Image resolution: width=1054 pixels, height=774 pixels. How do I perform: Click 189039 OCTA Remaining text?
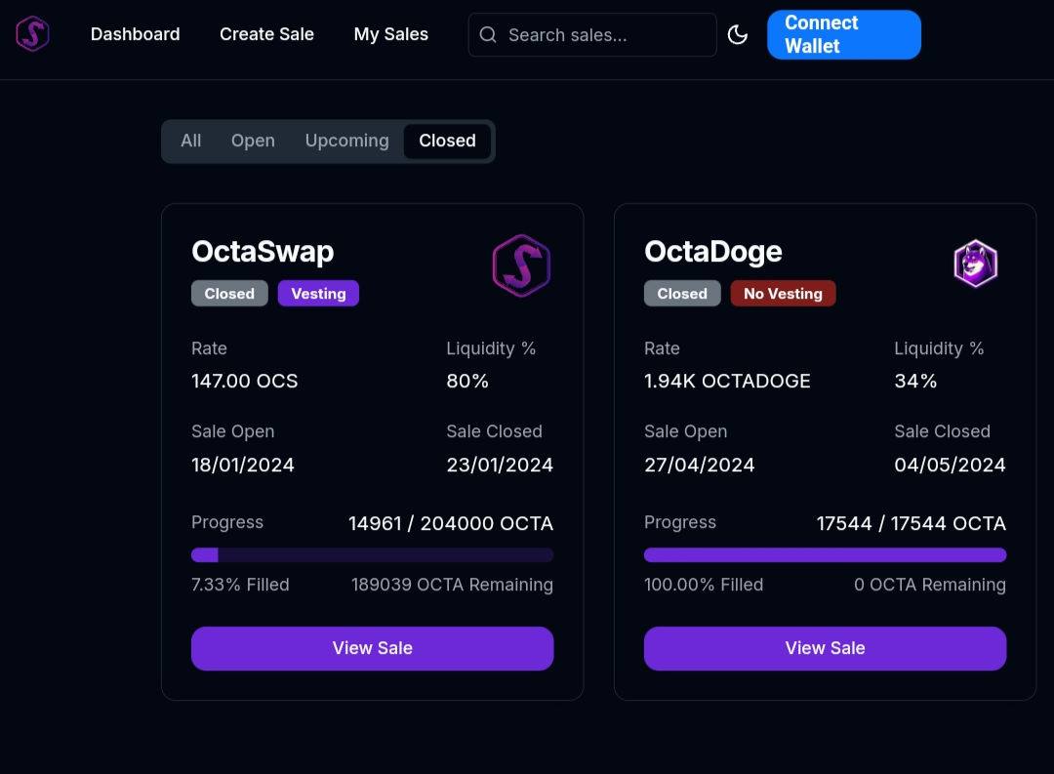(x=452, y=585)
